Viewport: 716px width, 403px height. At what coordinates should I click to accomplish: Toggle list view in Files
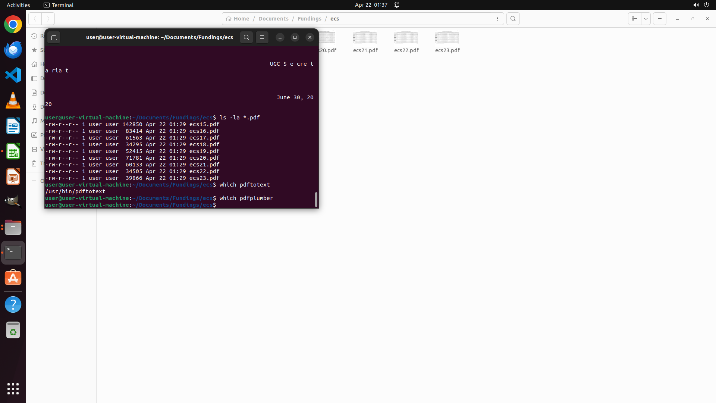tap(634, 19)
